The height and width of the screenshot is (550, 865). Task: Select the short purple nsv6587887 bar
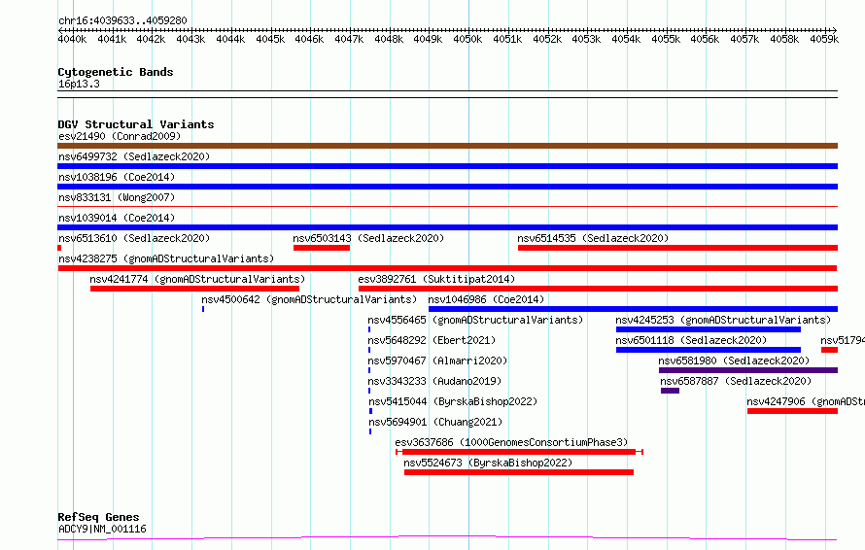671,391
